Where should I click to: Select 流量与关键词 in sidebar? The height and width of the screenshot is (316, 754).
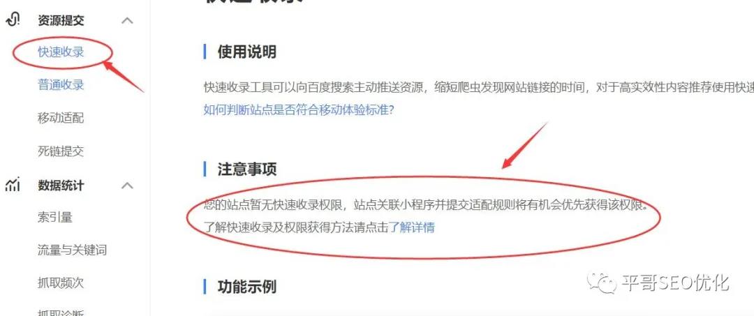(72, 250)
